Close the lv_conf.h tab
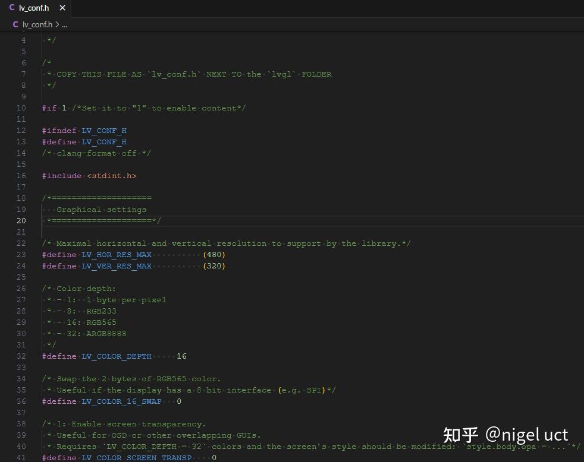The width and height of the screenshot is (584, 462). pos(62,8)
